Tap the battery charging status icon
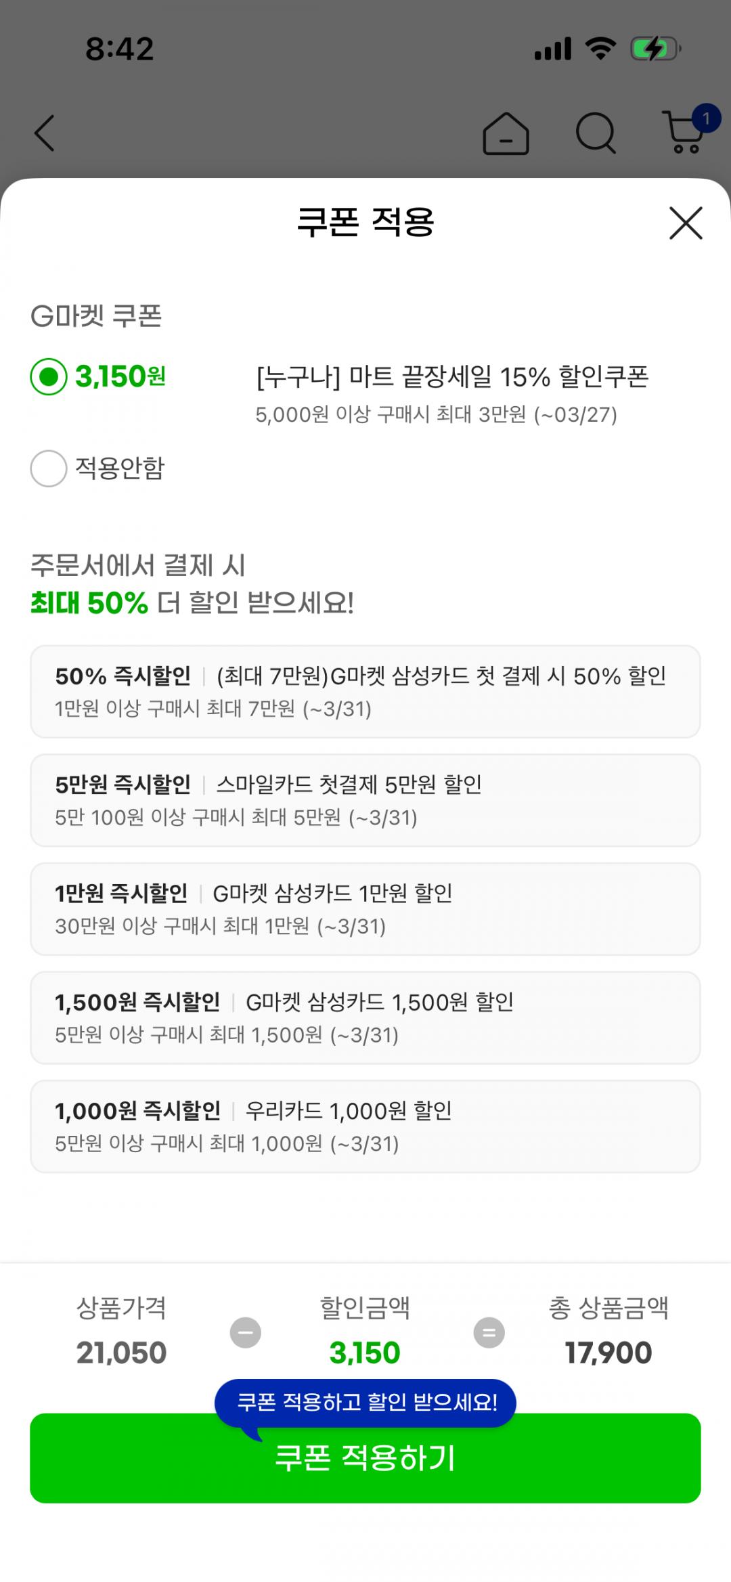The width and height of the screenshot is (731, 1582). [x=655, y=49]
